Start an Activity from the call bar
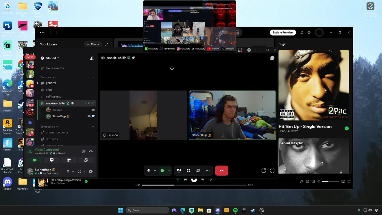Image resolution: width=382 pixels, height=215 pixels. pos(189,171)
